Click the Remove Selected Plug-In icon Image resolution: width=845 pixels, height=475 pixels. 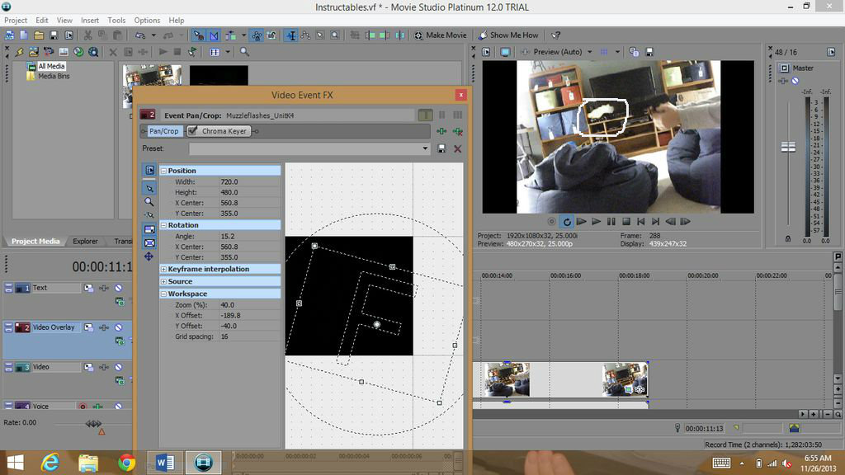457,131
